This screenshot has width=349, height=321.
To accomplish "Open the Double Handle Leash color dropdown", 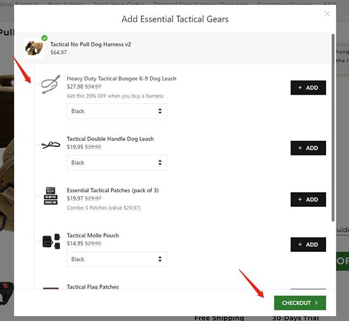I will (x=117, y=162).
